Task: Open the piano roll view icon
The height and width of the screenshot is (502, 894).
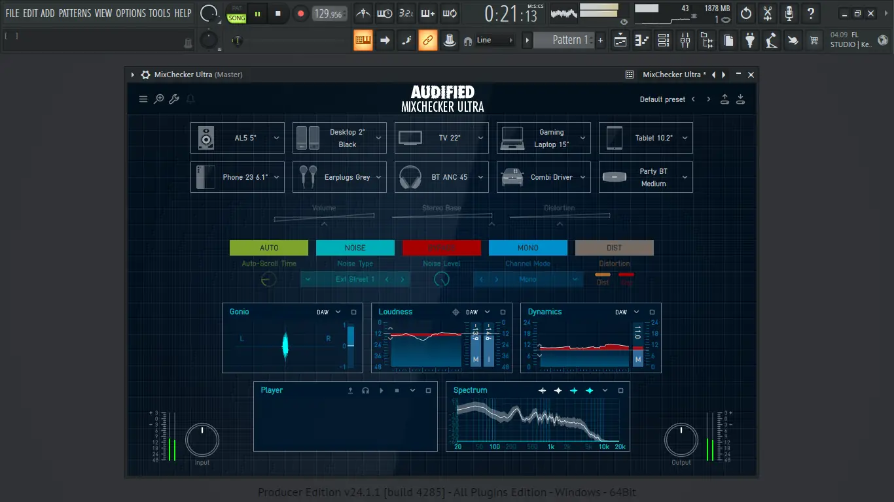Action: click(x=642, y=41)
